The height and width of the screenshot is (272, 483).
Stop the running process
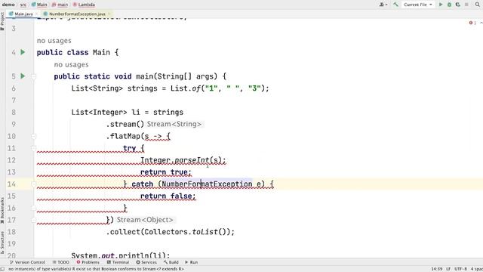coord(466,5)
